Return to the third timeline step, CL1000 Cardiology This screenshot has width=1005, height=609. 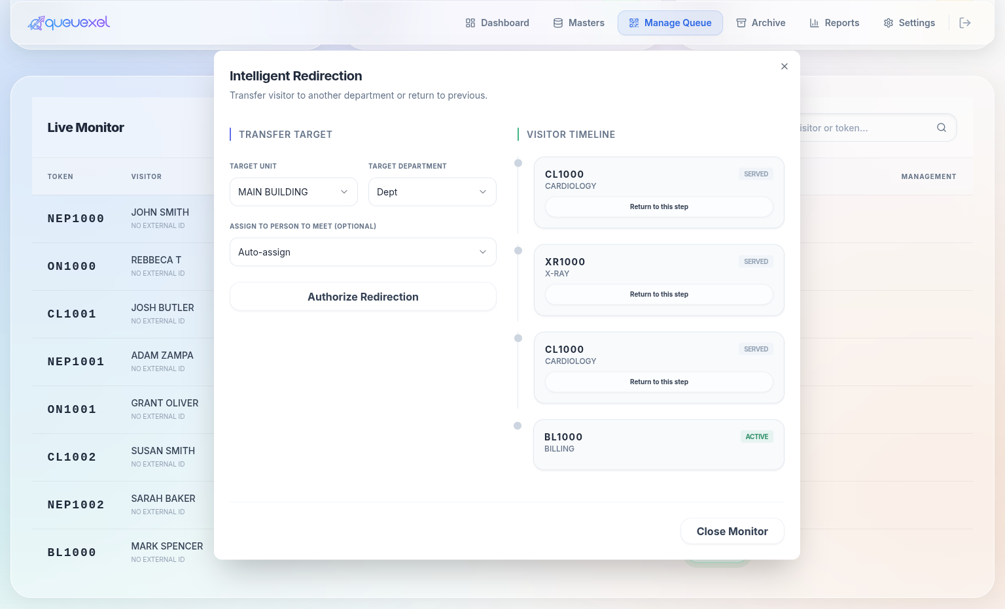click(x=659, y=382)
